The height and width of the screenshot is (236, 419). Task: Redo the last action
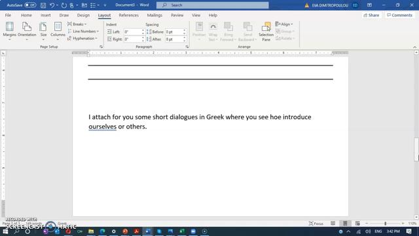pyautogui.click(x=64, y=5)
